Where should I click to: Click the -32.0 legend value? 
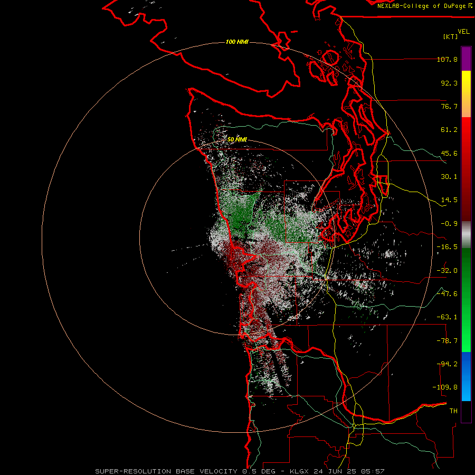pyautogui.click(x=447, y=271)
